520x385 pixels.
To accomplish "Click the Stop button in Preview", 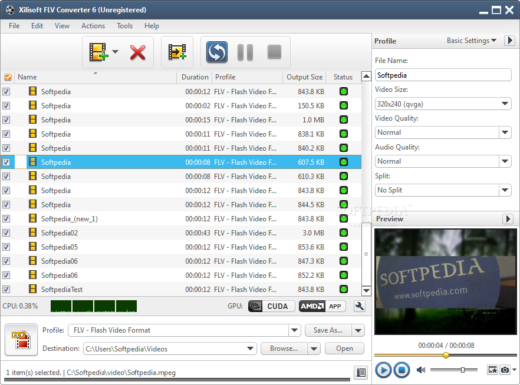I will point(401,370).
